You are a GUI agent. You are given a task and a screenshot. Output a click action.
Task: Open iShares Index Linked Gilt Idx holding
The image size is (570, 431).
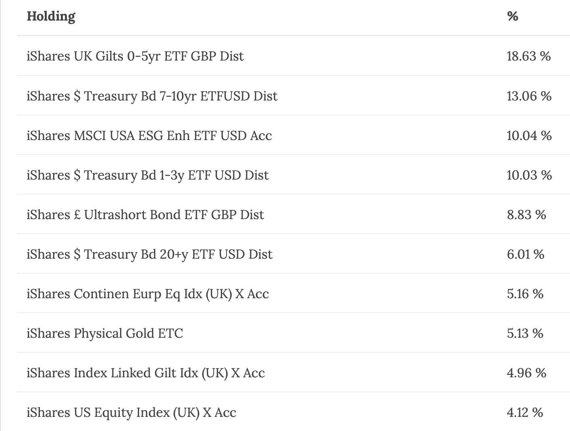[x=146, y=373]
